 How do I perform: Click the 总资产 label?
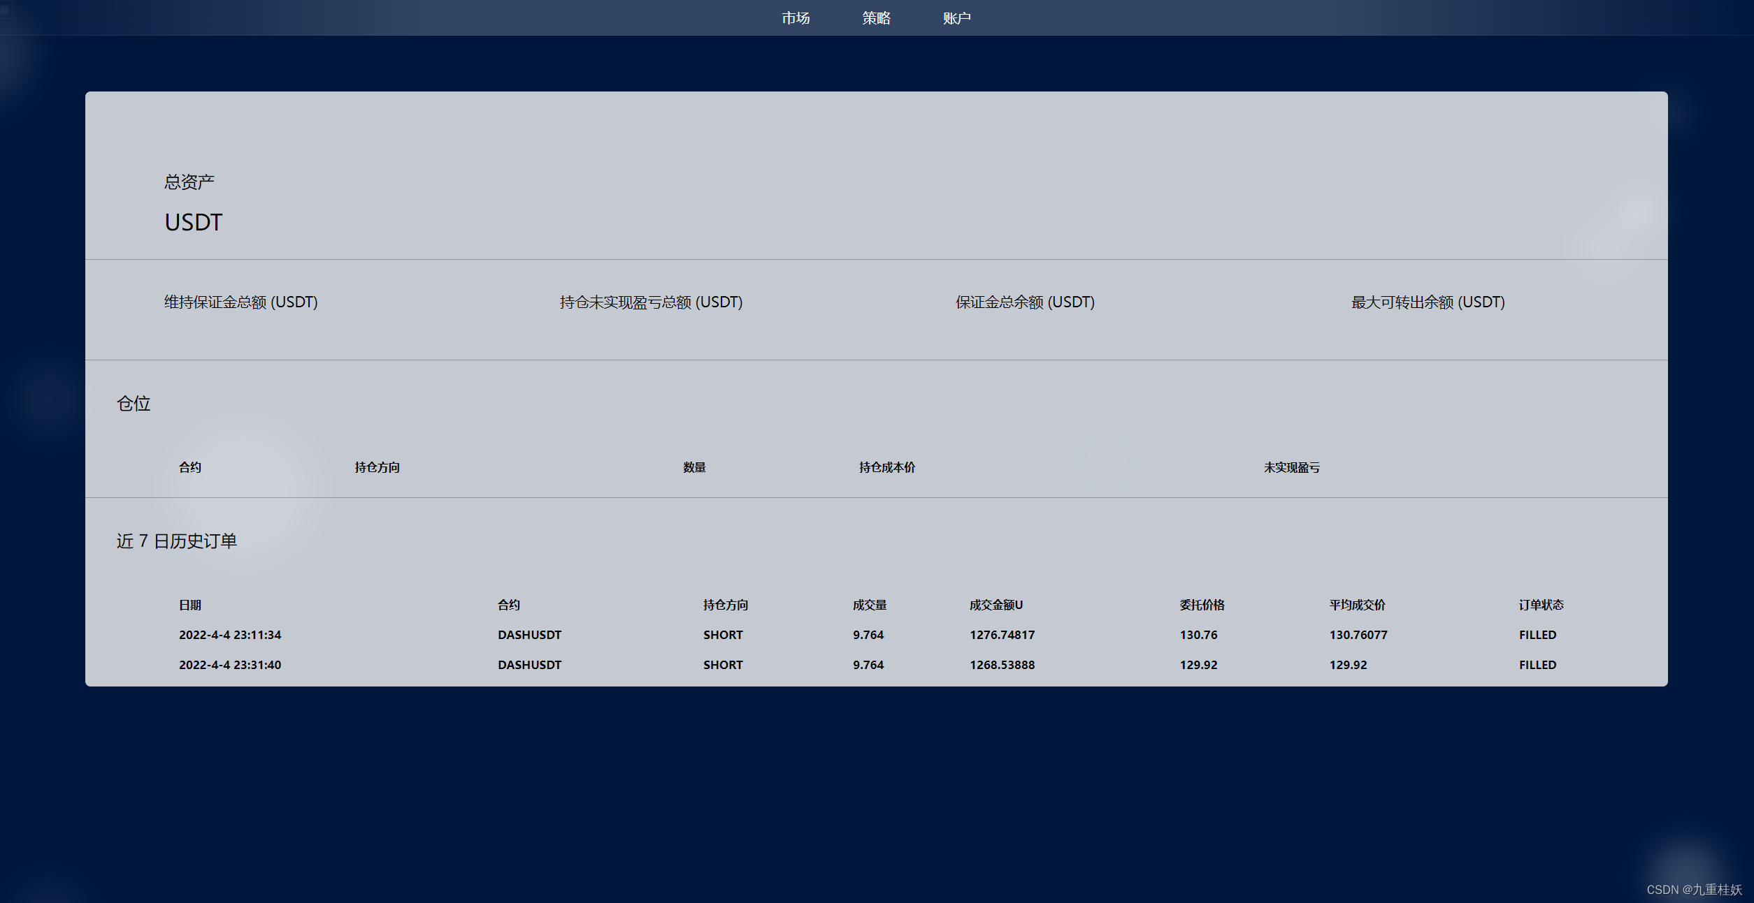189,182
